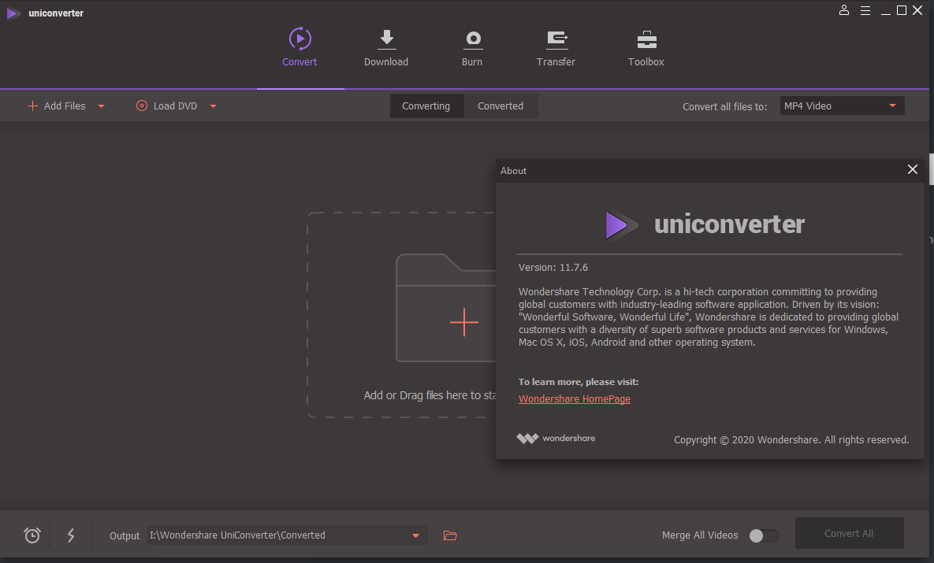Open the hamburger menu icon

(x=865, y=10)
